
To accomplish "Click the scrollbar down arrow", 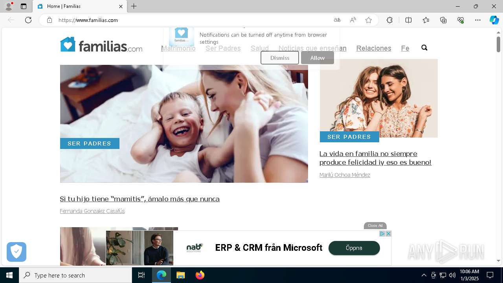I will coord(498,261).
